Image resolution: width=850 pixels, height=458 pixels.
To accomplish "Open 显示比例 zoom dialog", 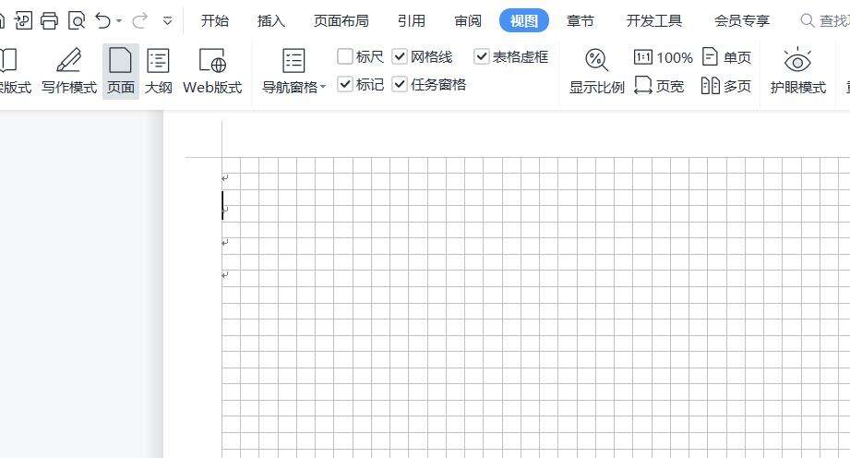I will click(x=596, y=71).
